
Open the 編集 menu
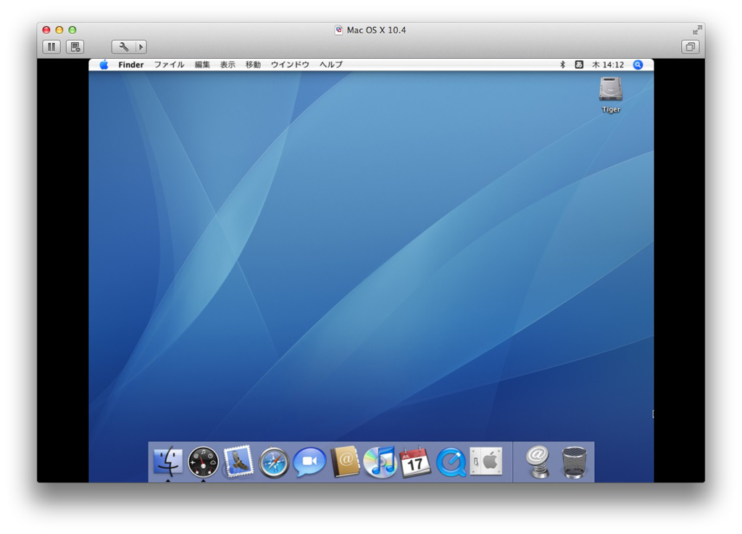point(202,64)
